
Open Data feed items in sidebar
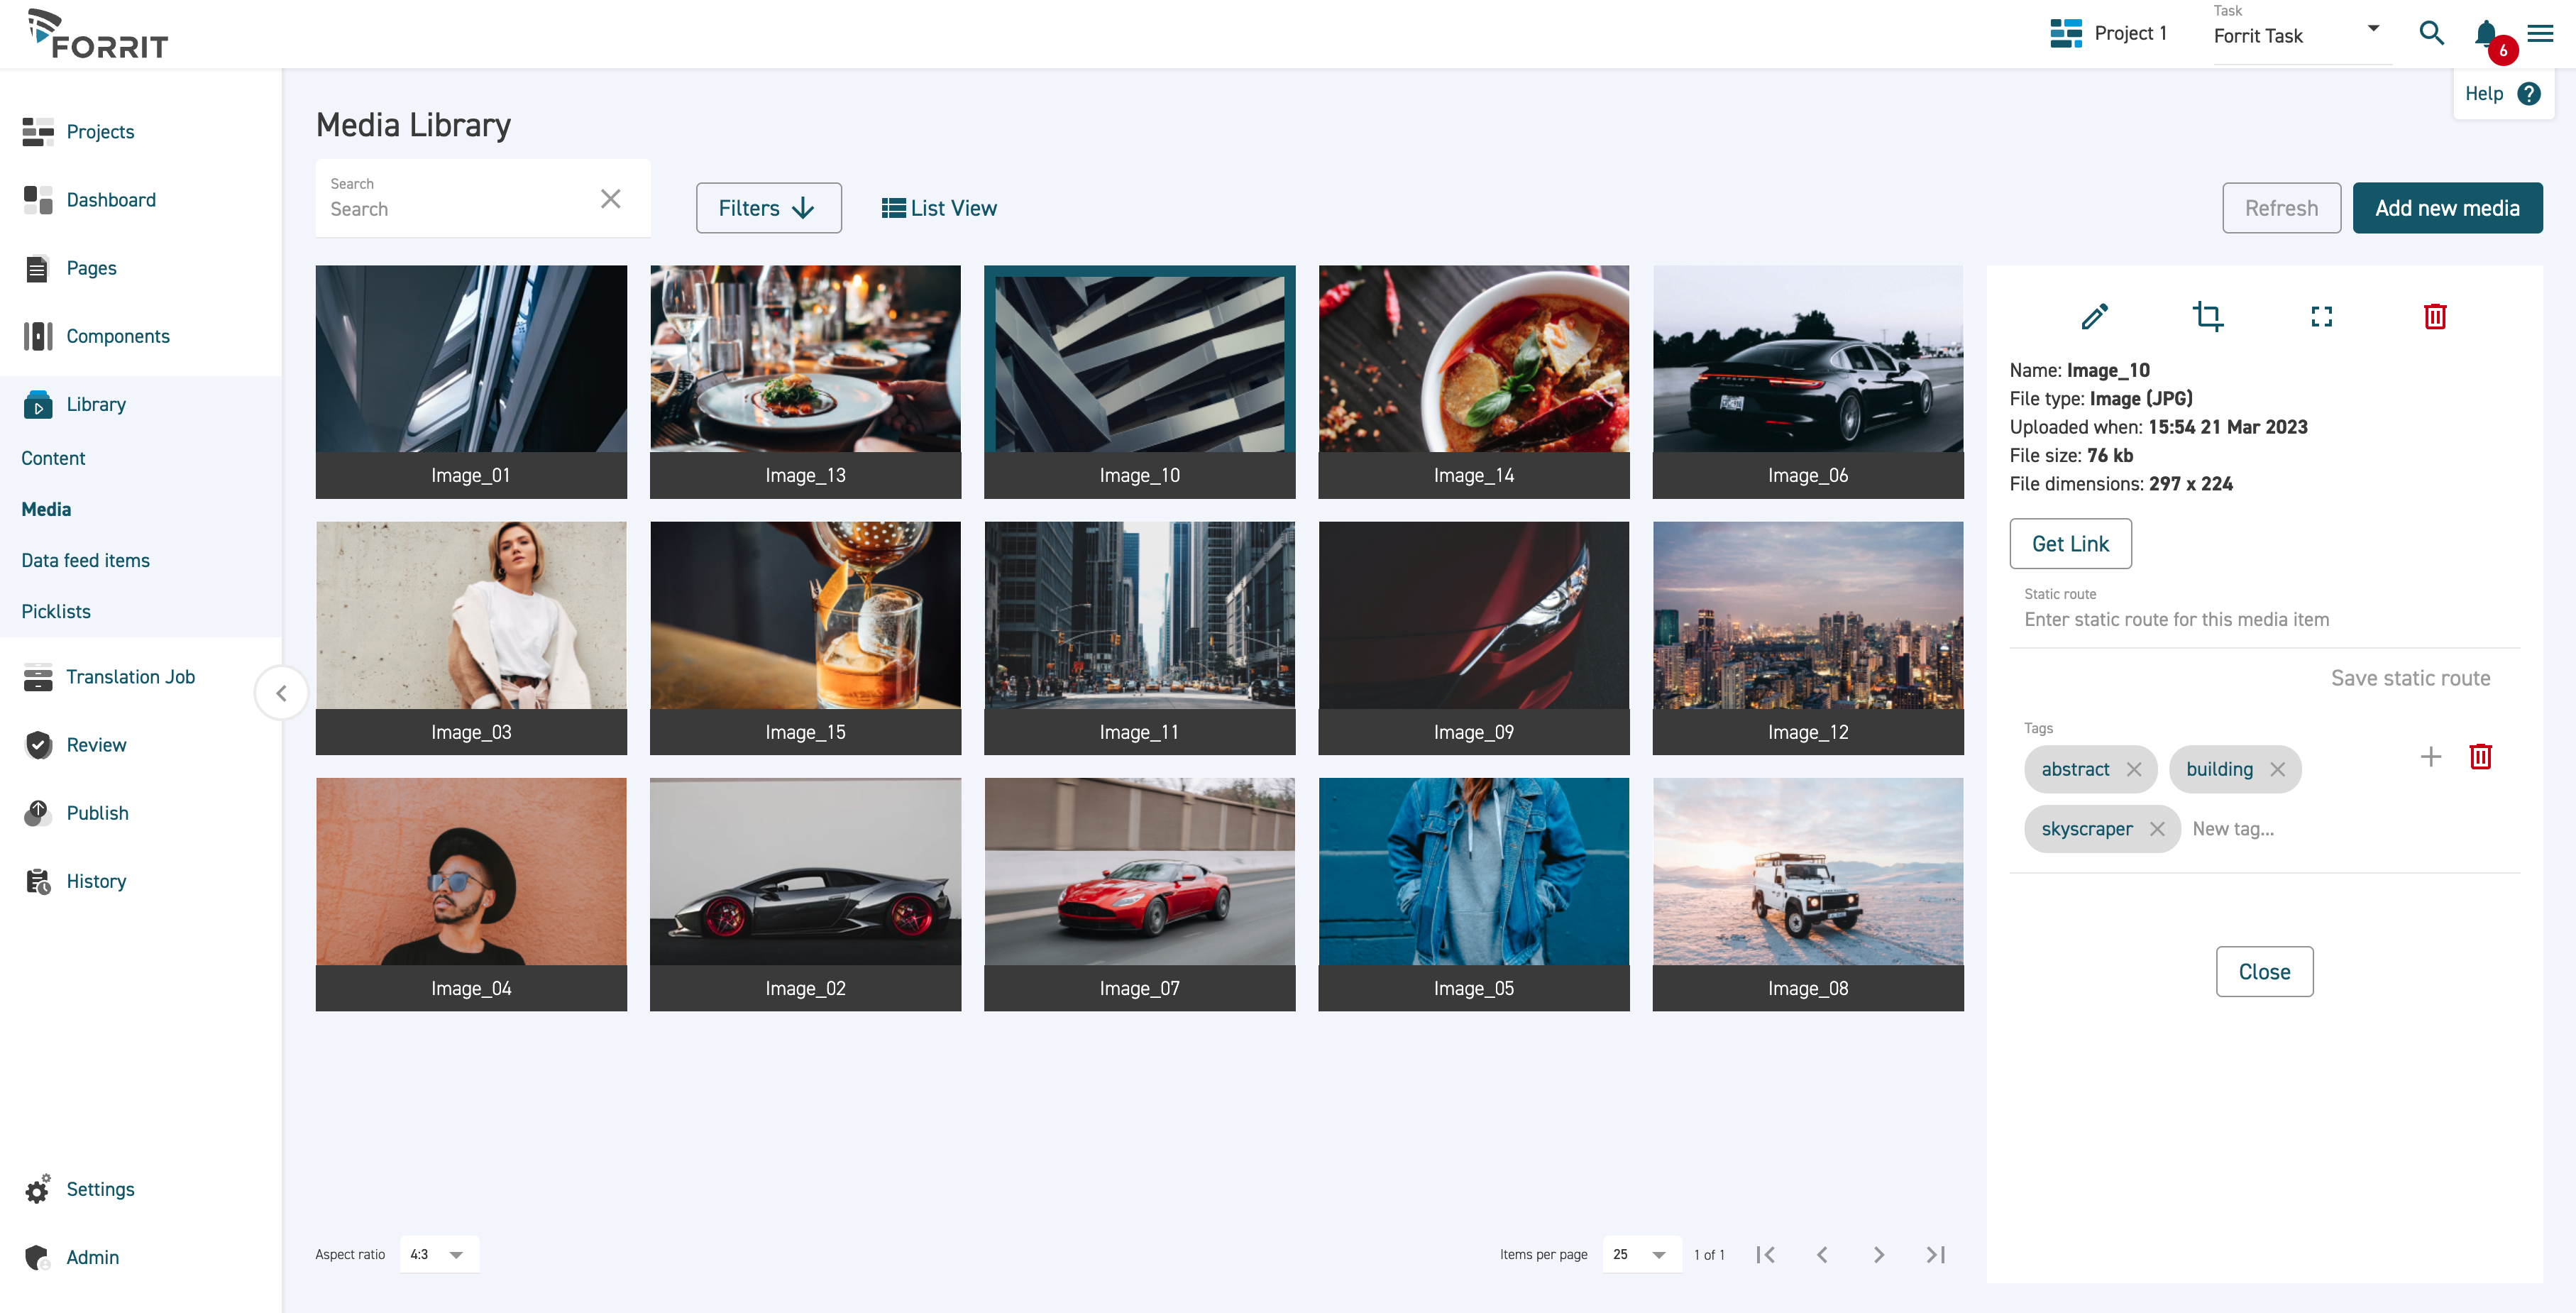pyautogui.click(x=85, y=560)
